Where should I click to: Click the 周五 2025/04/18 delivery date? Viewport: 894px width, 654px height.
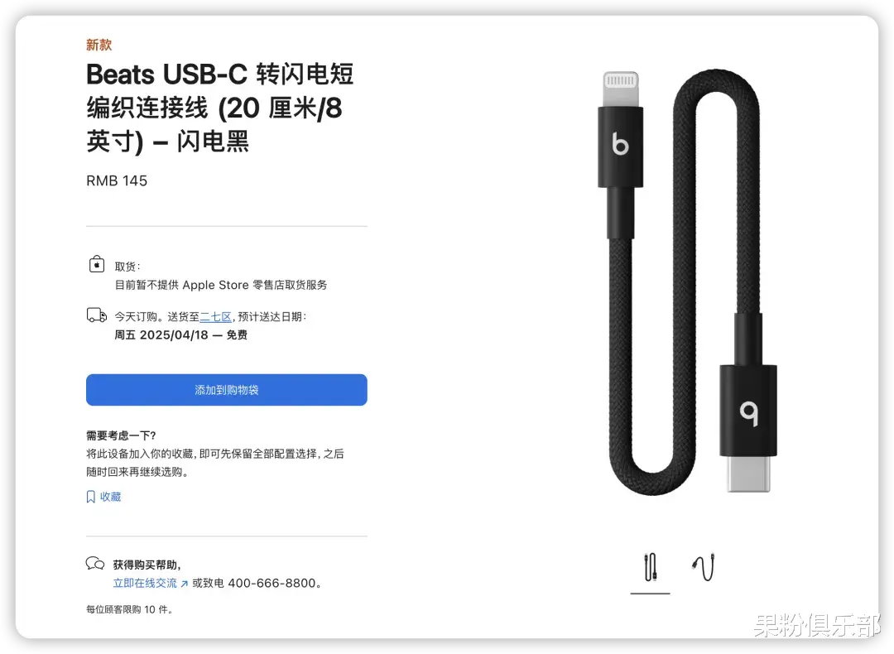[161, 334]
